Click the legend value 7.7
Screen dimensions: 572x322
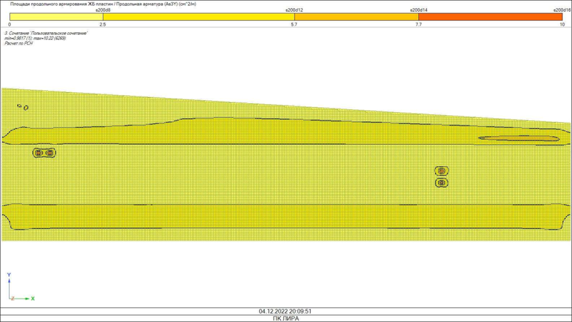[x=418, y=25]
